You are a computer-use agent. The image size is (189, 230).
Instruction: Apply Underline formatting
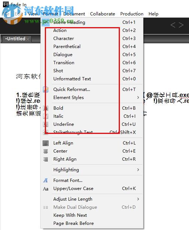coord(92,124)
